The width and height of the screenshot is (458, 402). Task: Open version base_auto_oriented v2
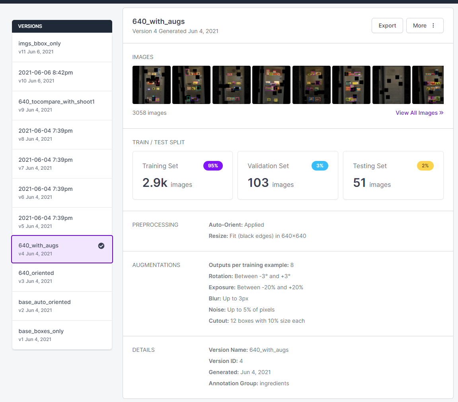coord(62,306)
